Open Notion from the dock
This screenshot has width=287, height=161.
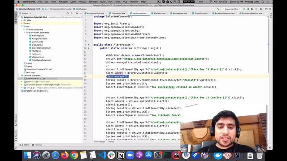coord(121,155)
